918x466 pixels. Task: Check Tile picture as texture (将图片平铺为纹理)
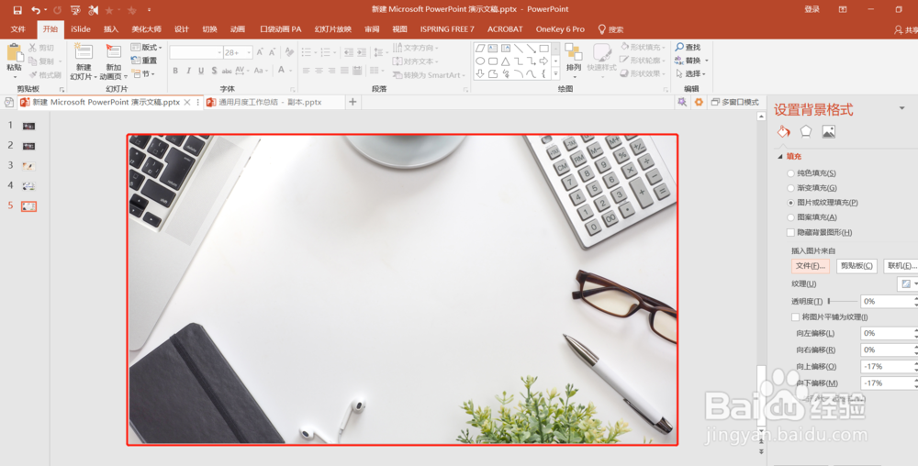click(x=795, y=317)
